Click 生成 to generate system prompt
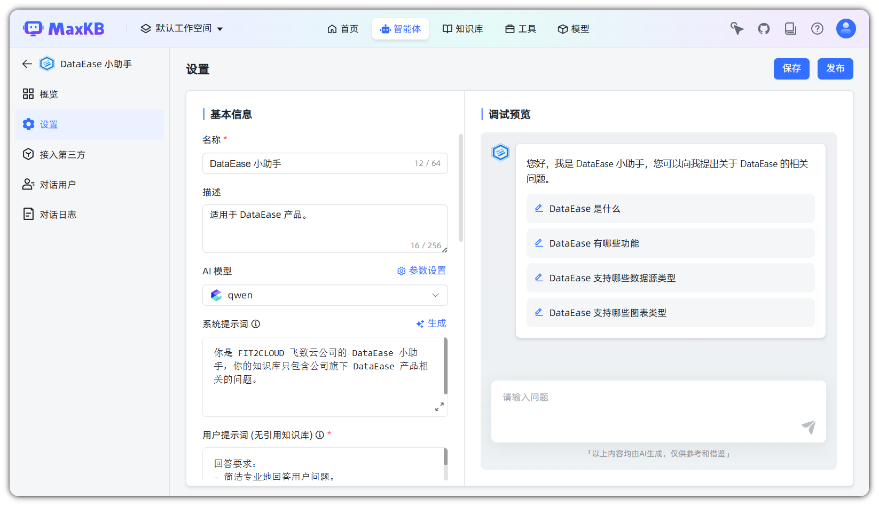Viewport: 879px width, 506px height. (x=431, y=323)
